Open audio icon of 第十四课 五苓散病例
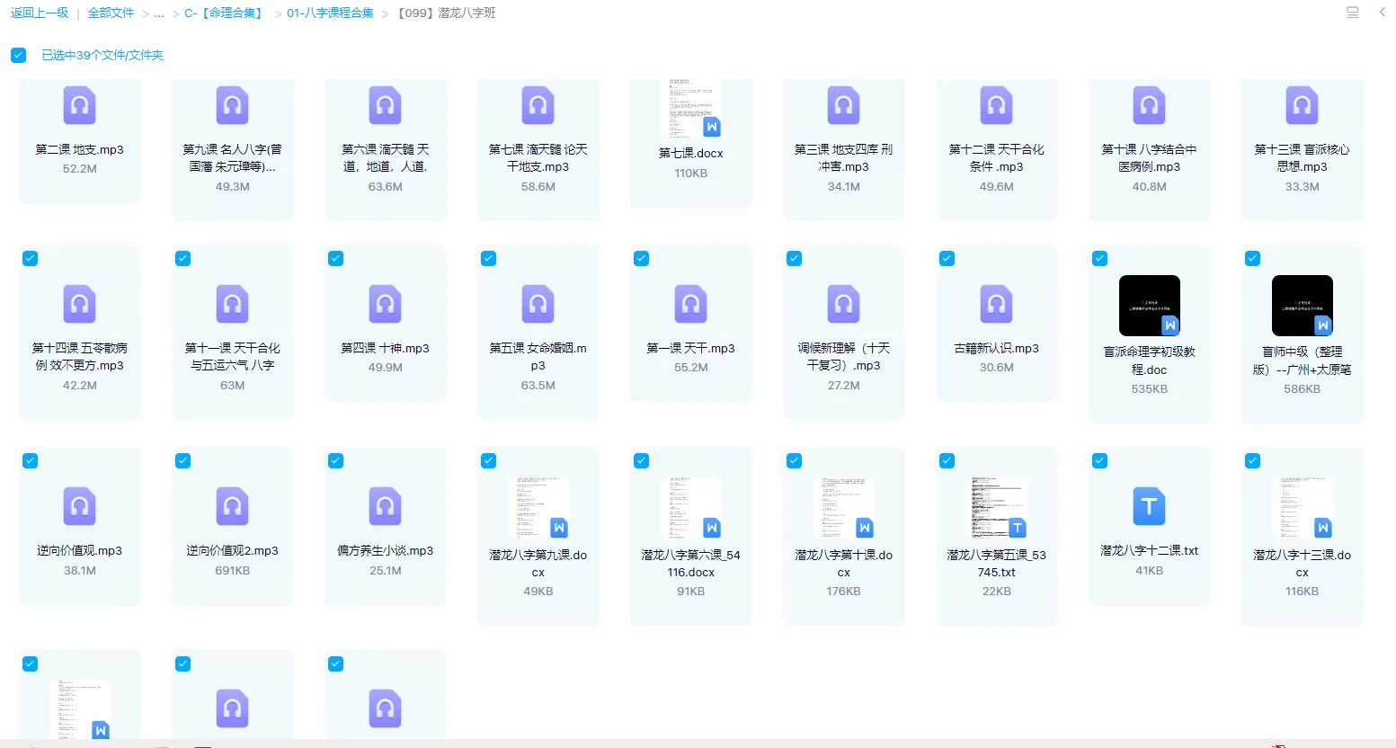 point(79,304)
